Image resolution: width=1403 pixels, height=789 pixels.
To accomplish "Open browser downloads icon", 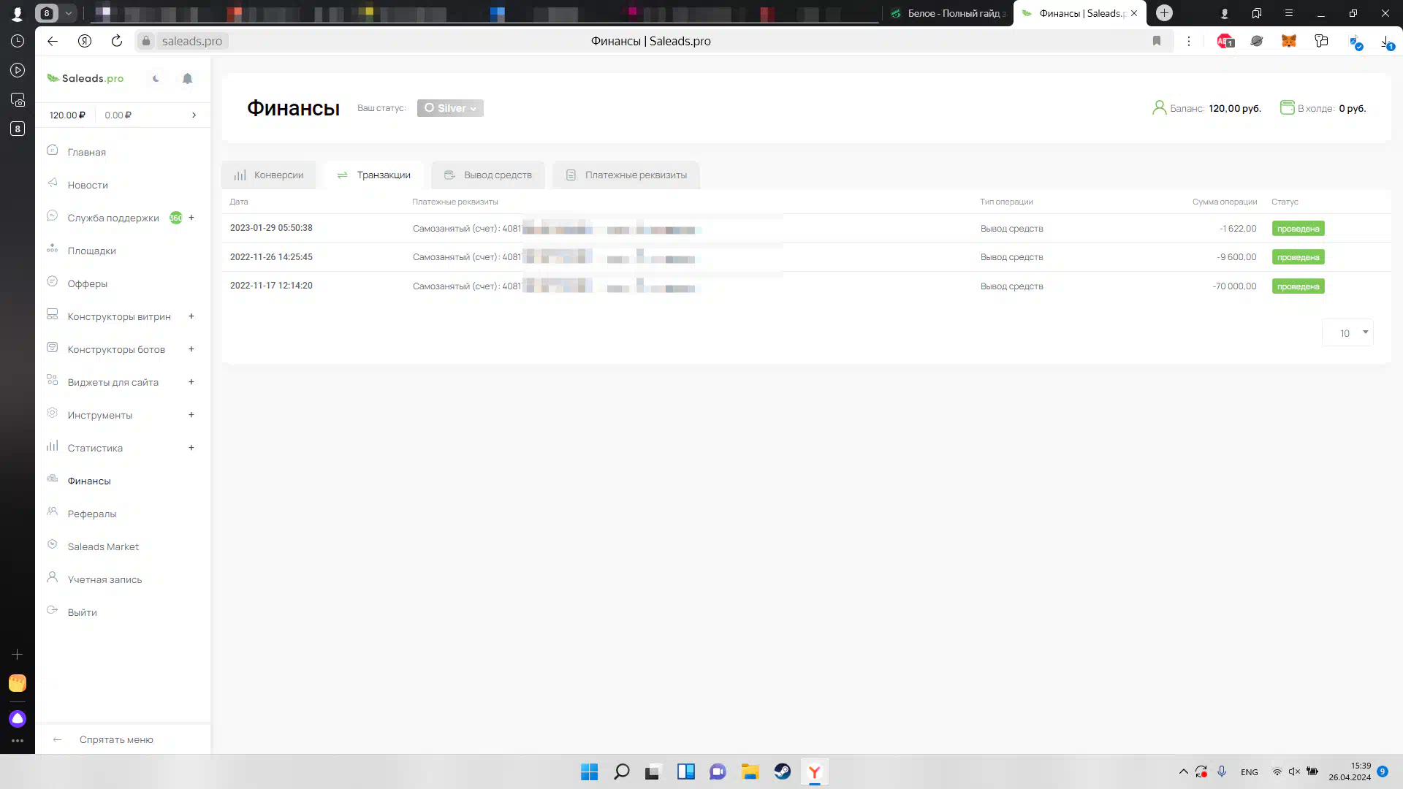I will point(1386,42).
